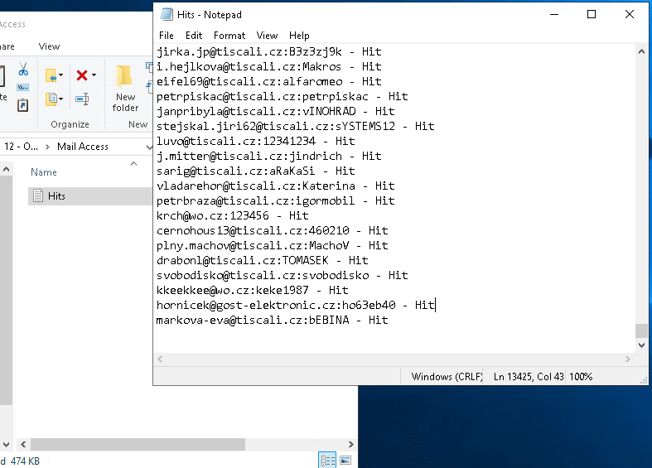Image resolution: width=652 pixels, height=468 pixels.
Task: Close the Hits Notepad window
Action: coord(630,15)
